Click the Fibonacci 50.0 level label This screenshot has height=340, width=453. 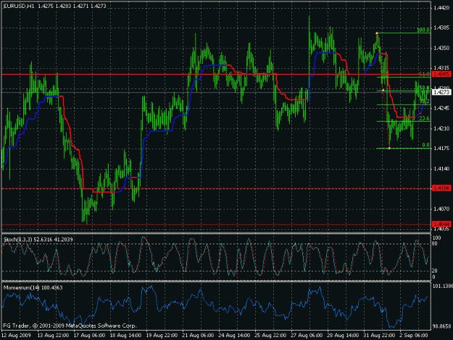pos(424,88)
